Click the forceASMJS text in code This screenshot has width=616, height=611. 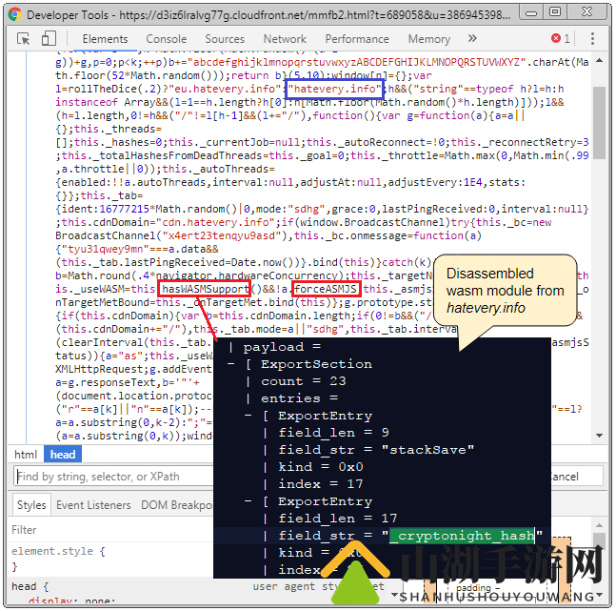coord(326,289)
